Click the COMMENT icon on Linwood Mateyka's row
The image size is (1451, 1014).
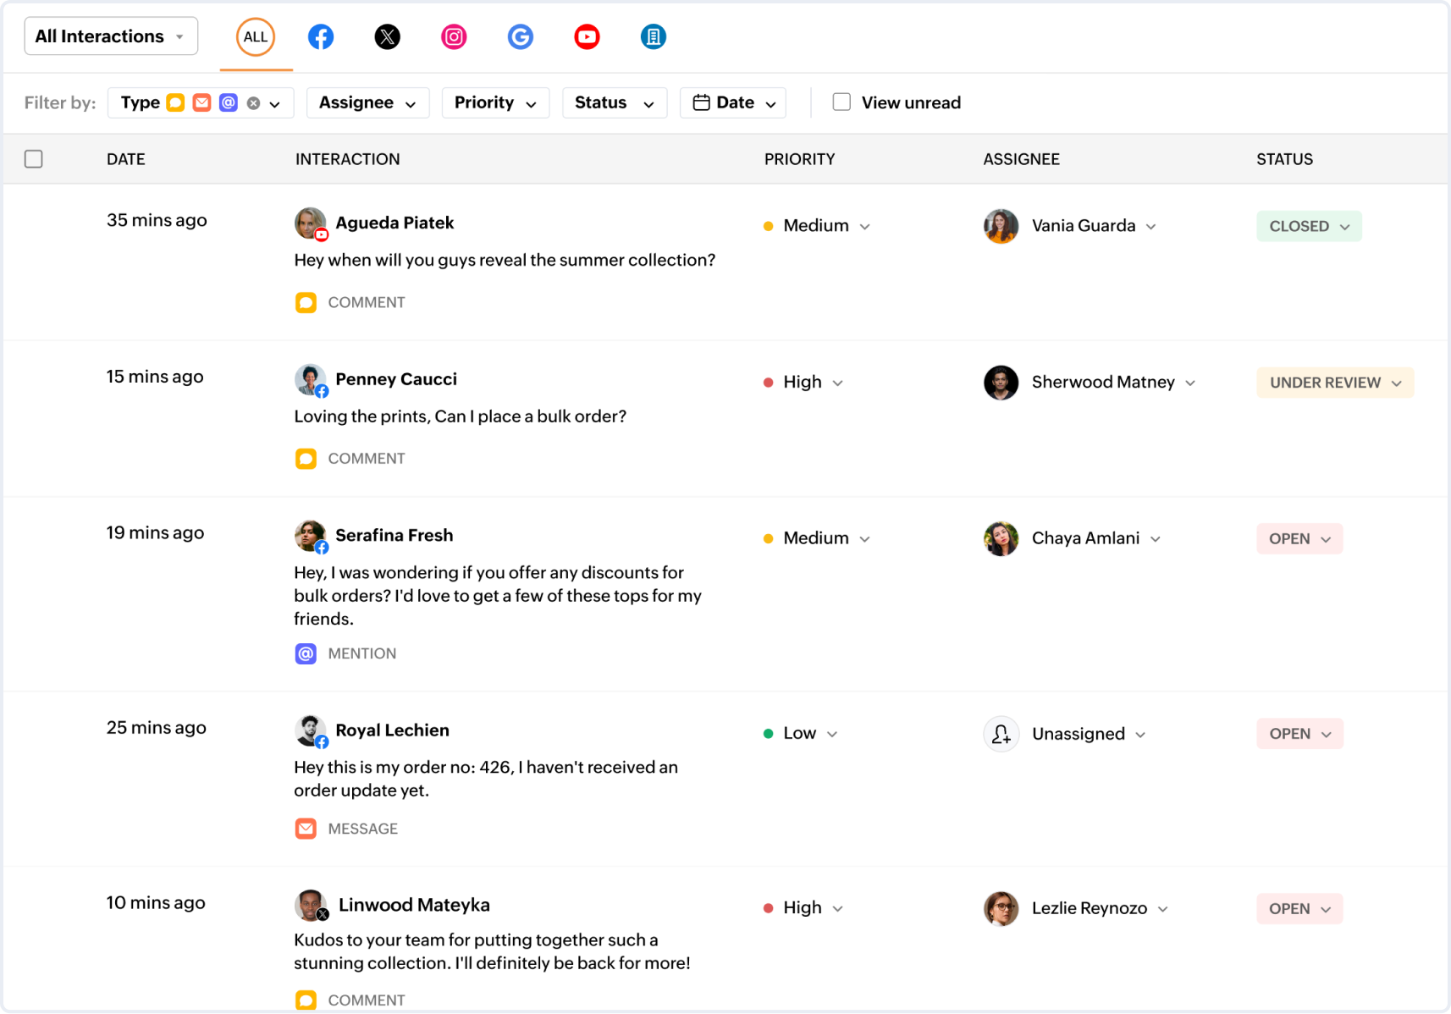pyautogui.click(x=306, y=1000)
